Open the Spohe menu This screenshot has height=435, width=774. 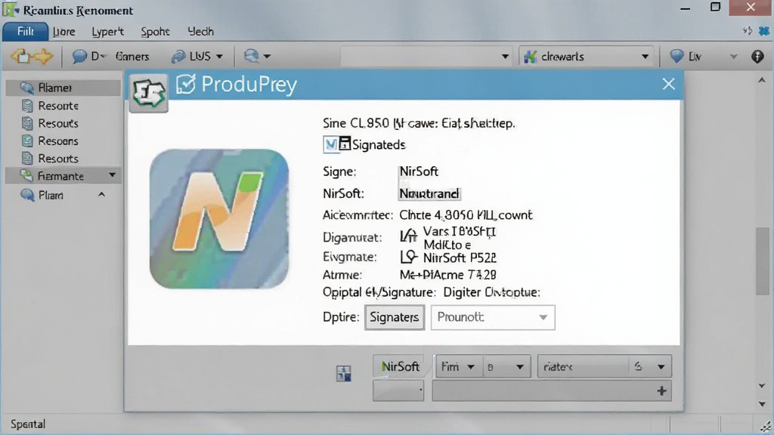coord(155,32)
